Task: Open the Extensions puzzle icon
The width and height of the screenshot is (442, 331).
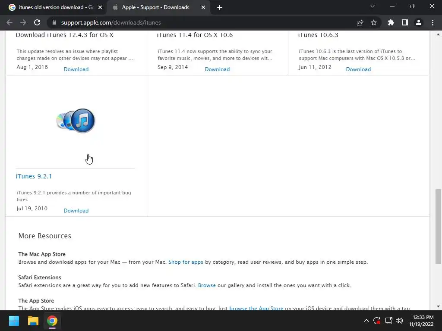Action: pos(391,22)
